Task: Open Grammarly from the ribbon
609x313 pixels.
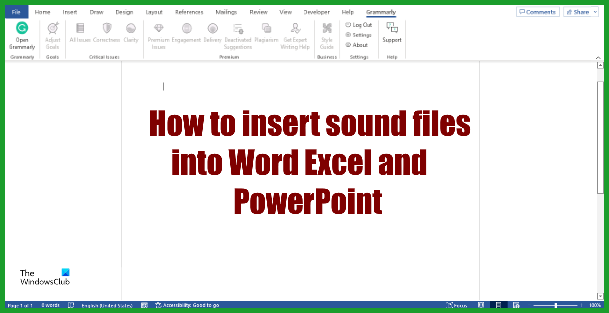Action: pyautogui.click(x=22, y=35)
